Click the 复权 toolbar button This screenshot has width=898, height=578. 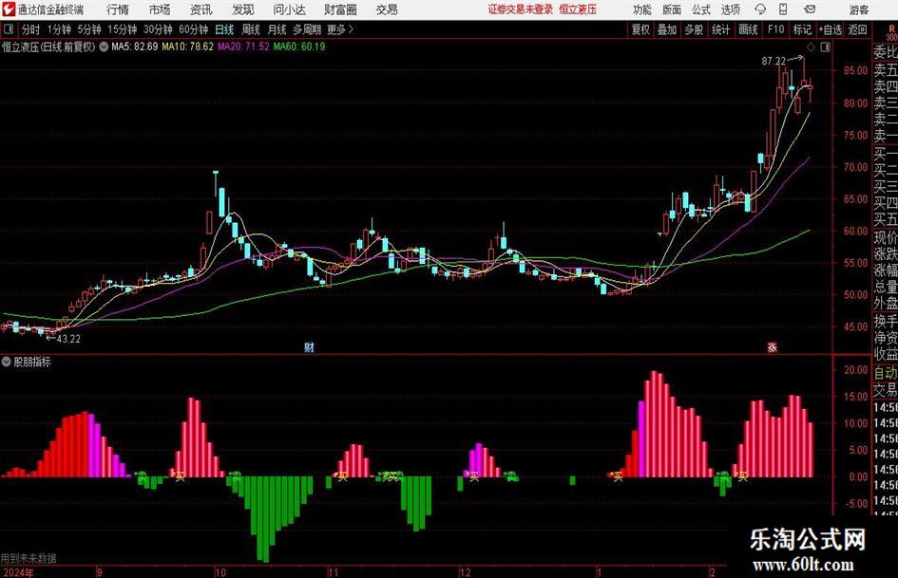tap(640, 29)
